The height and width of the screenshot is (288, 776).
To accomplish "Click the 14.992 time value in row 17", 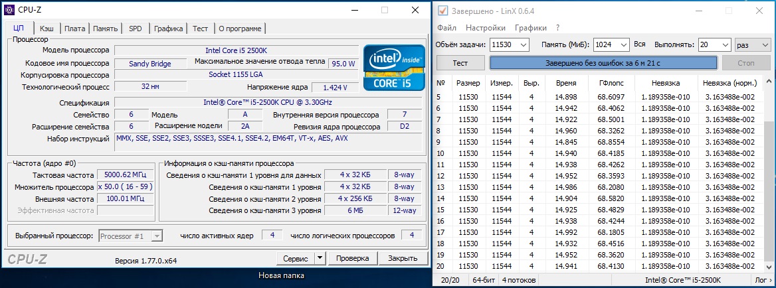I will [565, 232].
